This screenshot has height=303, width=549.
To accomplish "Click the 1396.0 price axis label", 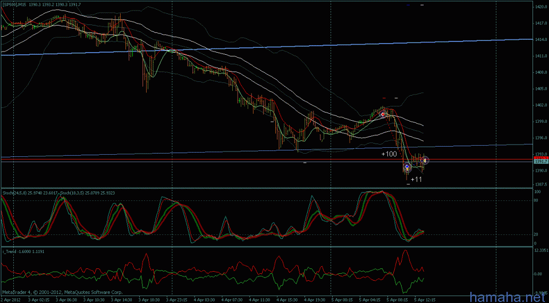I will [540, 138].
